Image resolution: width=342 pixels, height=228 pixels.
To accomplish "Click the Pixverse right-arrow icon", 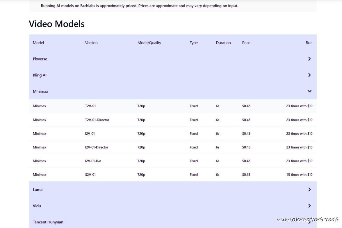I will click(309, 59).
